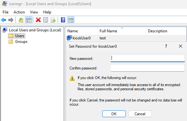Select the Groups folder in tree

[x=18, y=42]
